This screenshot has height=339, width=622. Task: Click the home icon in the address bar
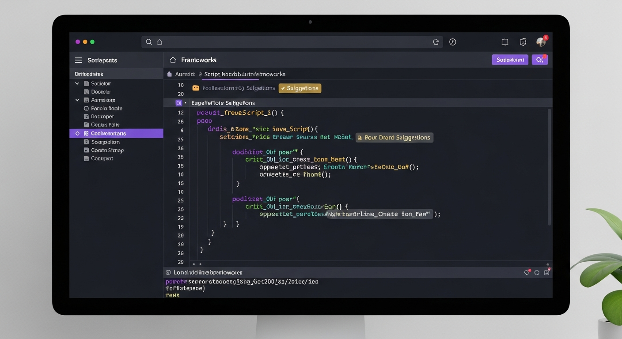point(160,42)
